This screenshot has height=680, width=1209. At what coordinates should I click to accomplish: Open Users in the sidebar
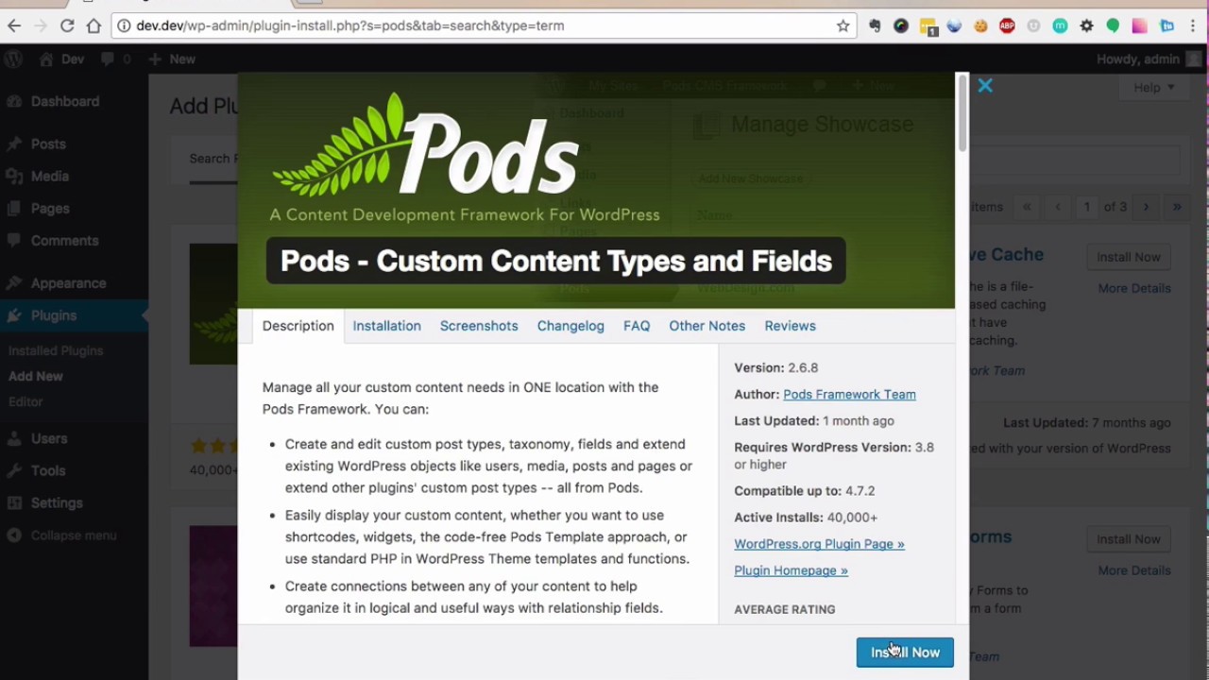pyautogui.click(x=49, y=438)
